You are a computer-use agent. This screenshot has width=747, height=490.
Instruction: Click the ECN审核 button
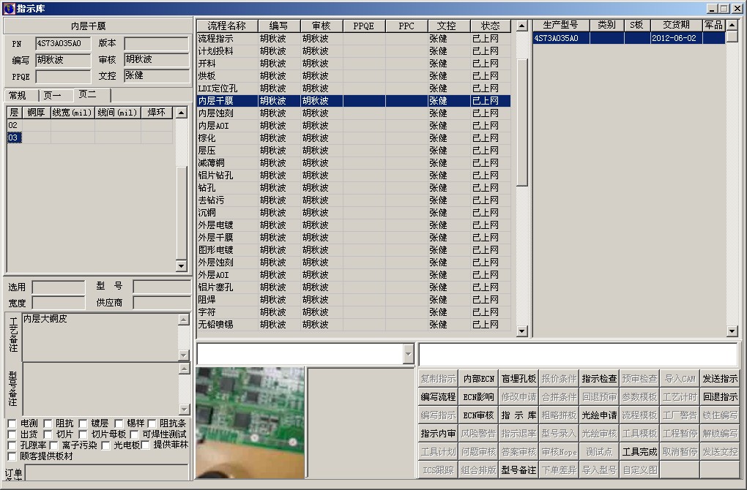tap(479, 415)
